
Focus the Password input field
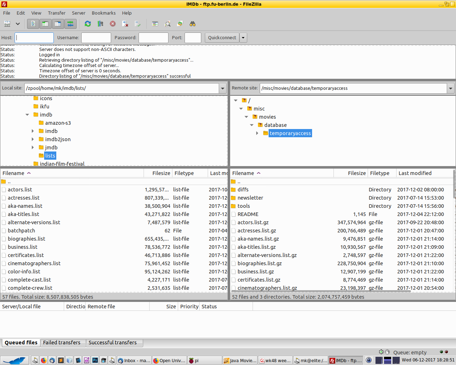point(154,38)
